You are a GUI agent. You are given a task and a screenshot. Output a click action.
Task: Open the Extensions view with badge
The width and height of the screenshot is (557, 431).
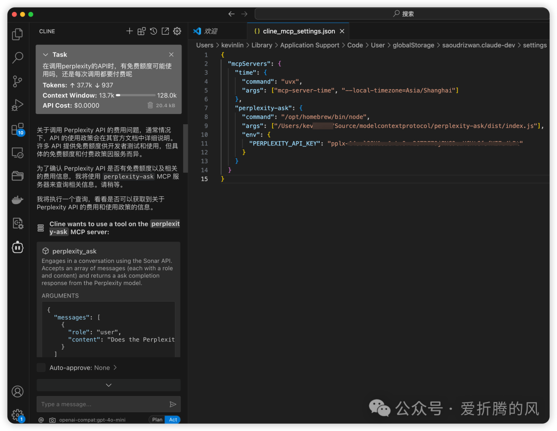coord(18,129)
